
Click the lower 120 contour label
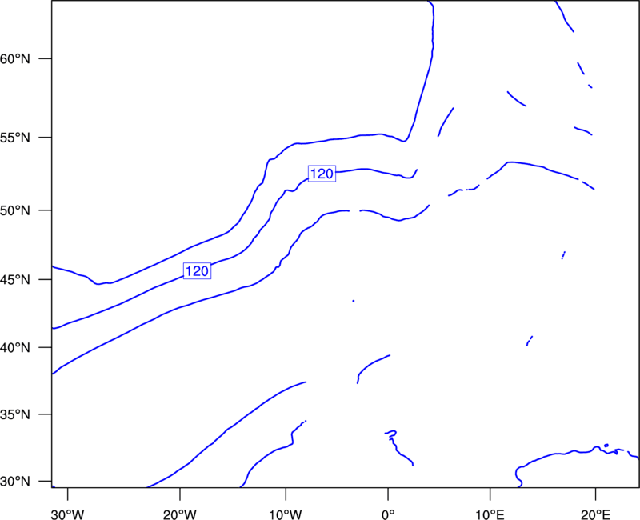[x=197, y=271]
